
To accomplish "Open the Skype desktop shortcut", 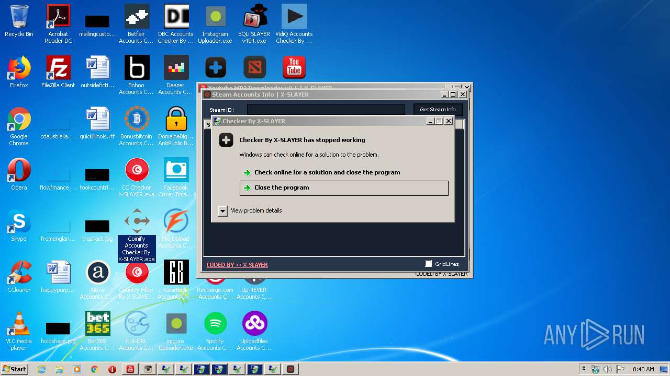I will click(x=19, y=226).
